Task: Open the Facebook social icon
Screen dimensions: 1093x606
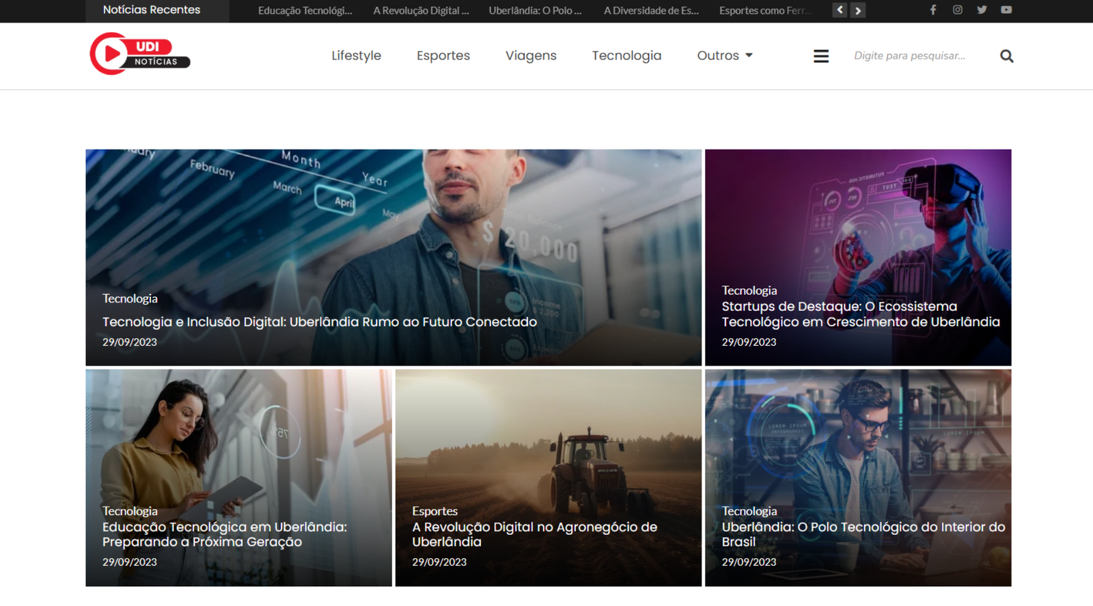Action: [932, 10]
